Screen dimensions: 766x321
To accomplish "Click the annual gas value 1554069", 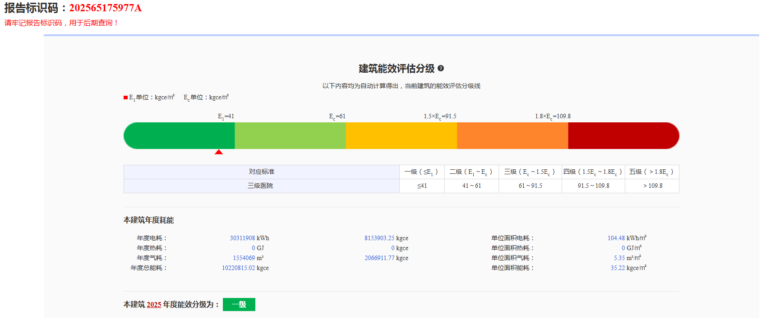I will [x=244, y=258].
